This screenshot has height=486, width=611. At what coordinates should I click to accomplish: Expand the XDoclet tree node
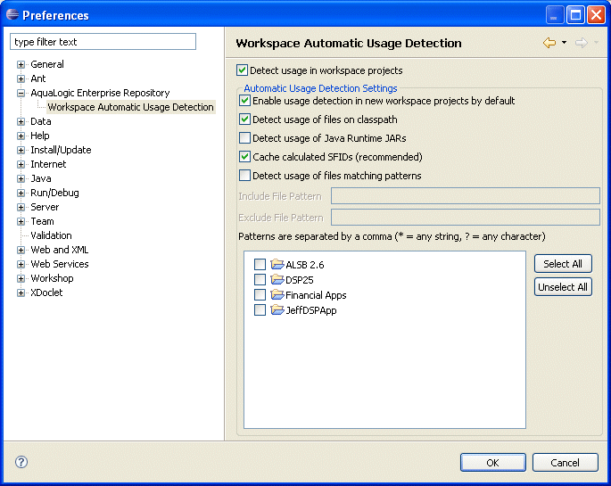[x=21, y=292]
